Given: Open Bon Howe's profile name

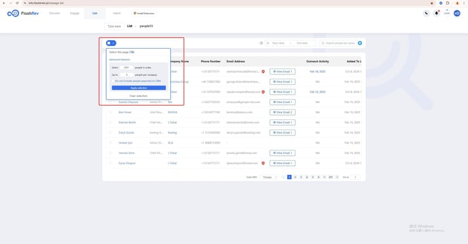Looking at the screenshot, I should 124,113.
